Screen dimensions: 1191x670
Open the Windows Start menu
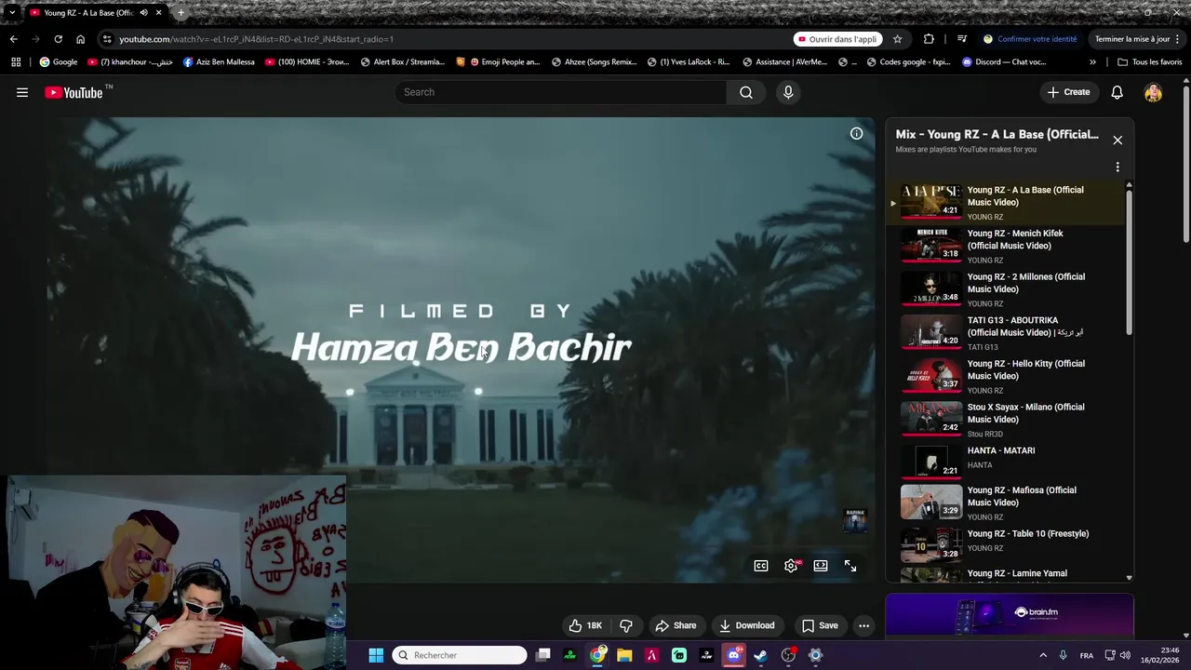click(376, 655)
